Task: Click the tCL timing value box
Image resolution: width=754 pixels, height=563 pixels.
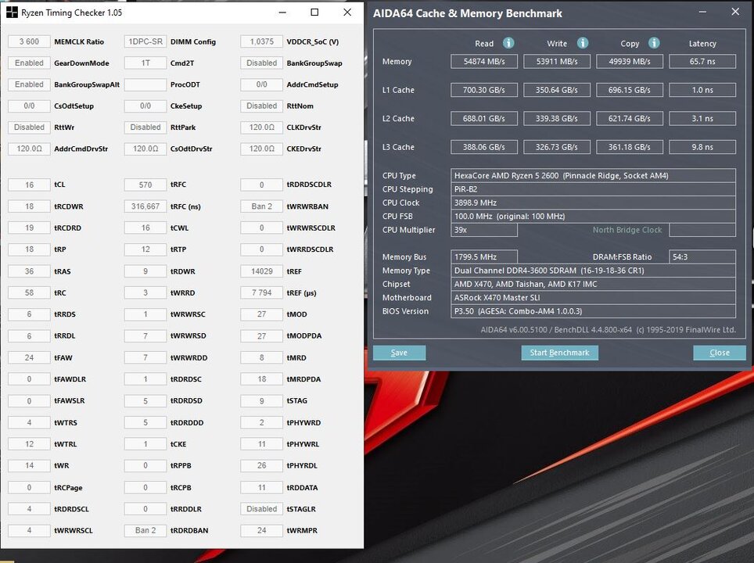Action: pos(29,185)
